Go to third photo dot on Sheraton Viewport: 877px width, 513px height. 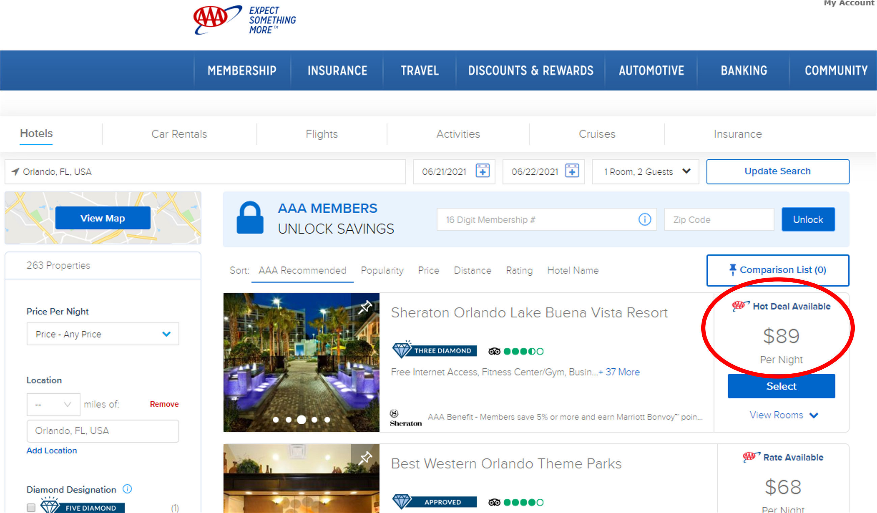pos(301,420)
